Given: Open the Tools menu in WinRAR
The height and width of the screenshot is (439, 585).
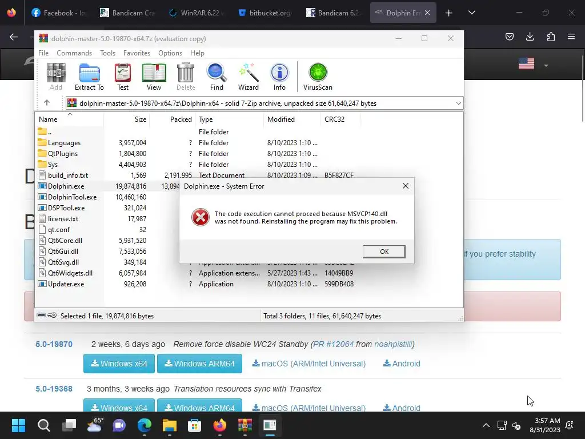Looking at the screenshot, I should (x=107, y=53).
